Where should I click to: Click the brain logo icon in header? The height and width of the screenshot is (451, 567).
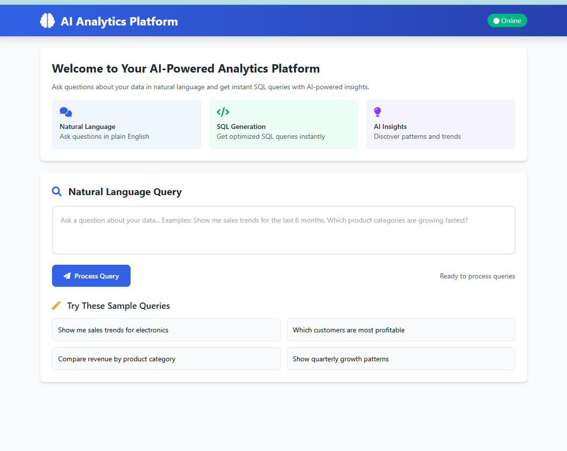[x=47, y=21]
